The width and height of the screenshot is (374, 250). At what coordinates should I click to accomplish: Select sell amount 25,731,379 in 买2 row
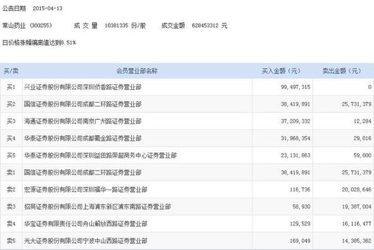[356, 104]
